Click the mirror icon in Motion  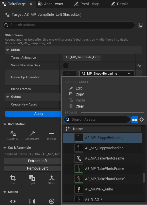coord(32,201)
